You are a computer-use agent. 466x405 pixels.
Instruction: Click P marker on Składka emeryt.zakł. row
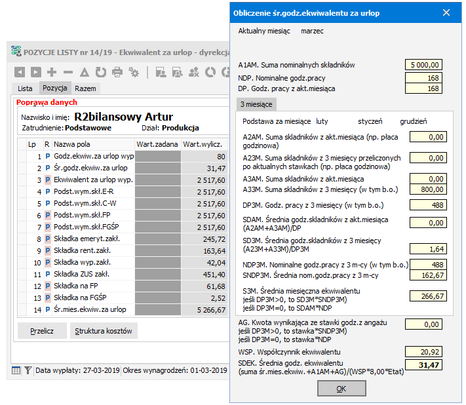click(48, 239)
